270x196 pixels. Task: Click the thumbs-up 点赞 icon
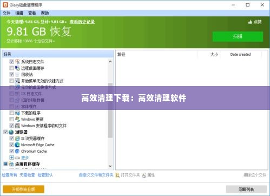(x=250, y=22)
